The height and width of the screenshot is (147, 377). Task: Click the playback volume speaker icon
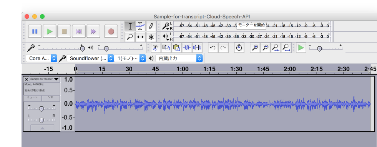click(90, 47)
